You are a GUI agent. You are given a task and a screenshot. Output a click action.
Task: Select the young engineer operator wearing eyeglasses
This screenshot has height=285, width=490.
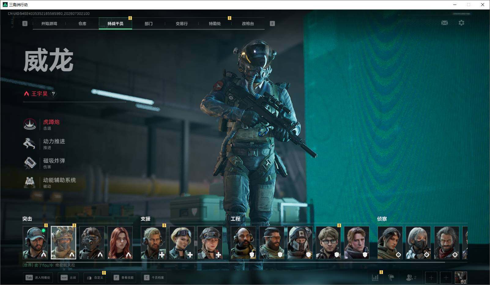coord(328,243)
